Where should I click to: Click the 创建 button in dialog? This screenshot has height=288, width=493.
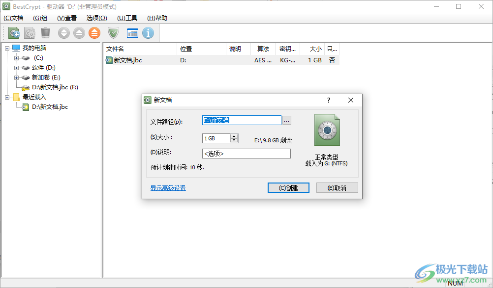point(288,187)
